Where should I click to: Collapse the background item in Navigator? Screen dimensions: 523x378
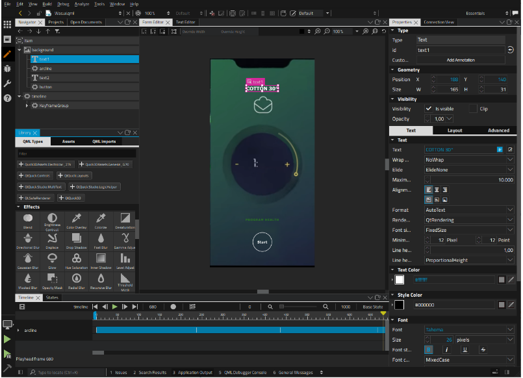tap(19, 49)
